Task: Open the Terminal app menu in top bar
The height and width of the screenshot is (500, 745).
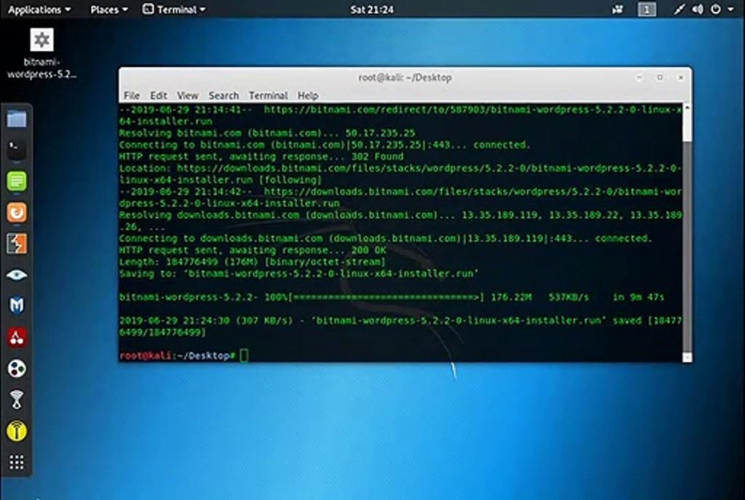Action: pos(174,10)
